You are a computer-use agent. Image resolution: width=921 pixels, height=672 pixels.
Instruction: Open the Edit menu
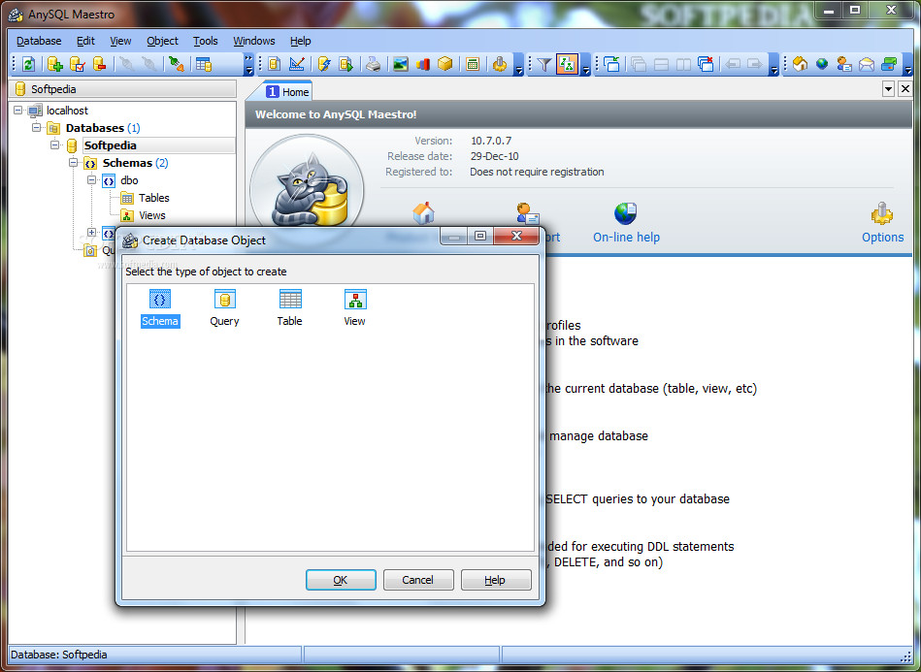coord(85,41)
